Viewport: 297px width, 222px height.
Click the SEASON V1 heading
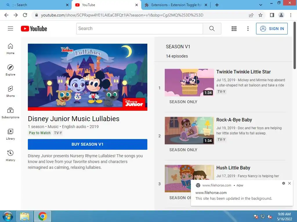(178, 47)
